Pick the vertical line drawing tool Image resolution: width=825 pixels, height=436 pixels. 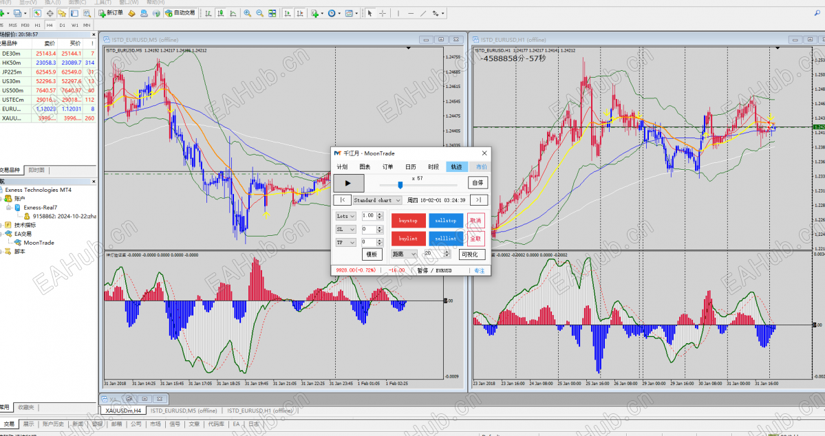pos(398,13)
